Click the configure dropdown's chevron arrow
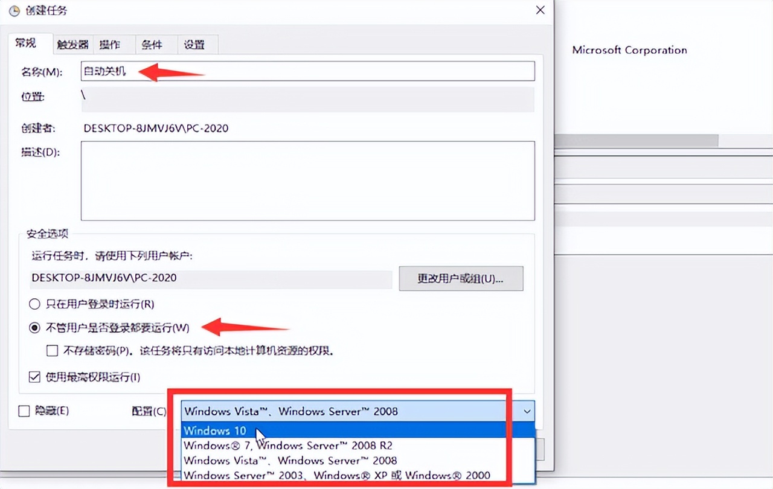Screen dimensions: 773x489 (x=527, y=411)
